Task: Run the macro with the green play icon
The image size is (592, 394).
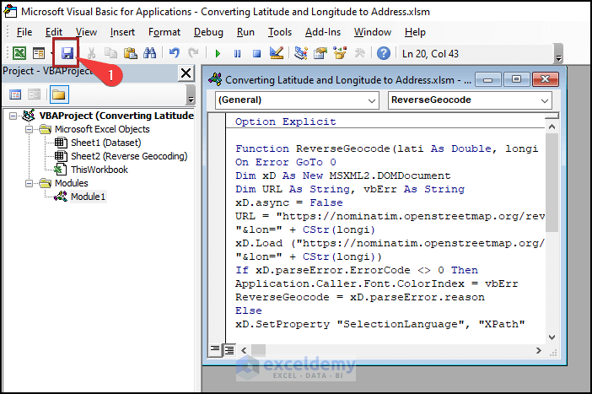Action: [x=218, y=54]
